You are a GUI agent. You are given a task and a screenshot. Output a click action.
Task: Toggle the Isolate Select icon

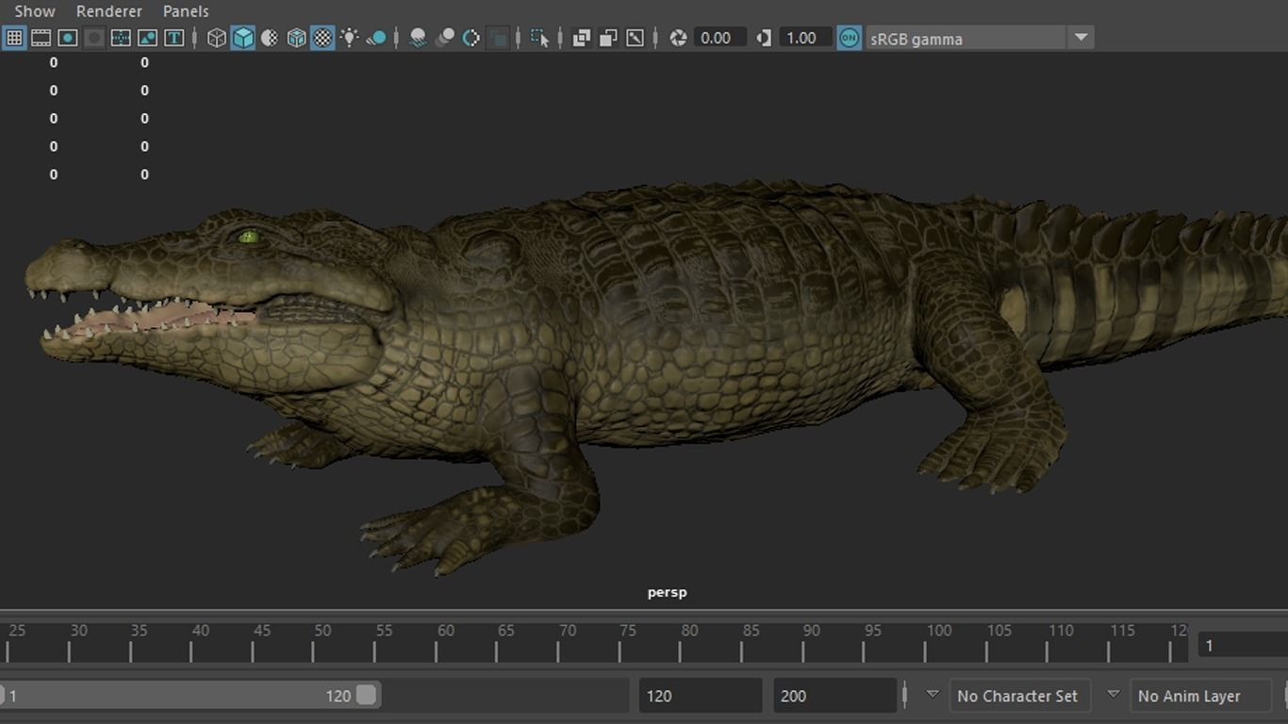click(x=539, y=38)
